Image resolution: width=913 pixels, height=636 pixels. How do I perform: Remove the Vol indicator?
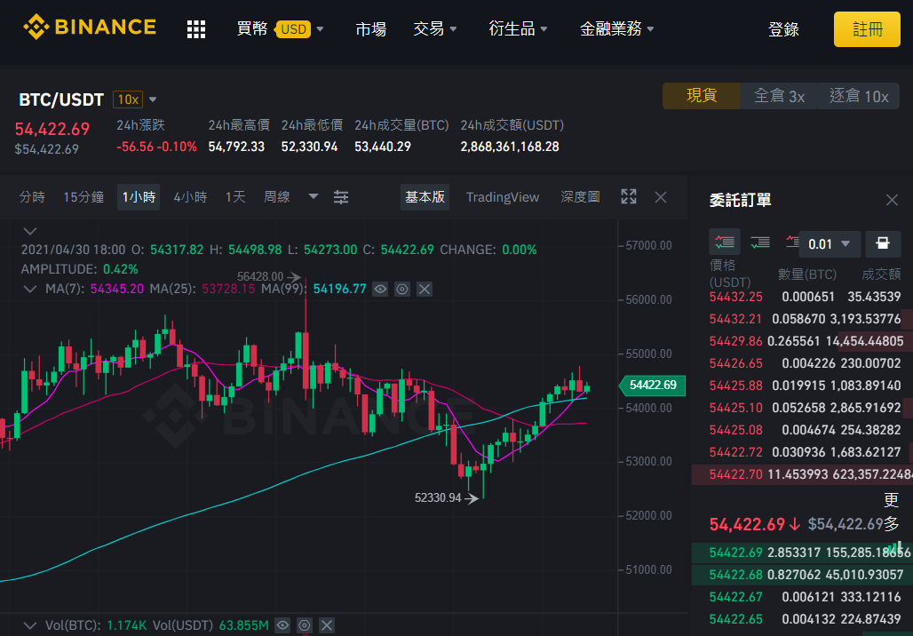(327, 626)
